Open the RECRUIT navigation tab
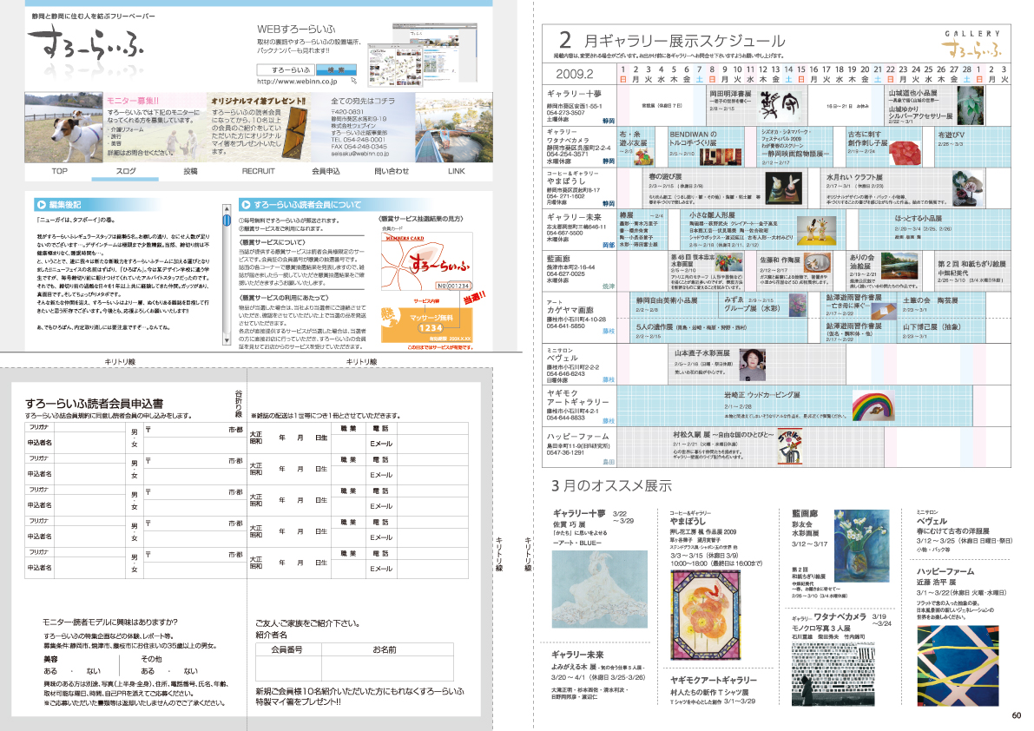 coord(258,171)
